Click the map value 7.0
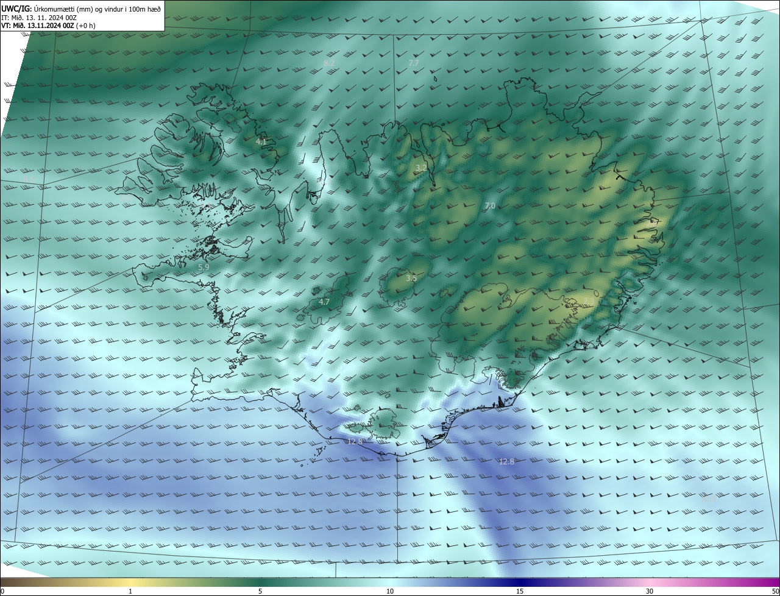780x596 pixels. [x=490, y=206]
